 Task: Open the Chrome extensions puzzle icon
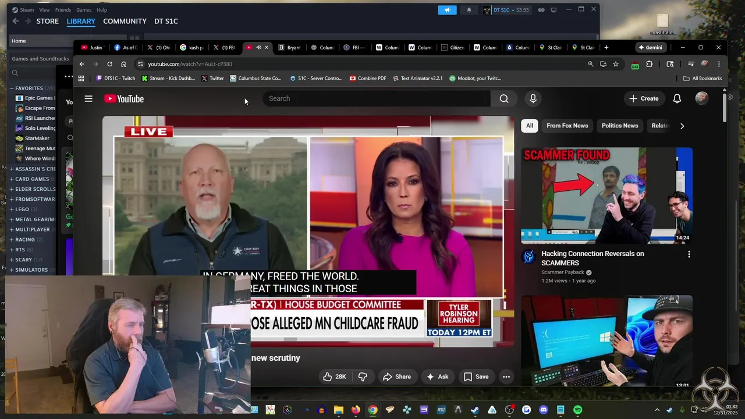(650, 64)
